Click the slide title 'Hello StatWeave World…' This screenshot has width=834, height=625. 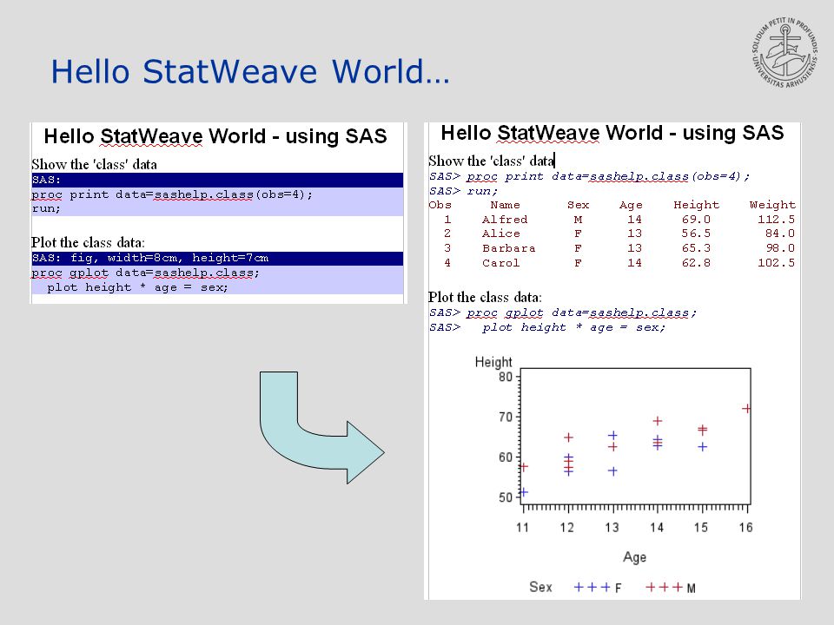(250, 72)
